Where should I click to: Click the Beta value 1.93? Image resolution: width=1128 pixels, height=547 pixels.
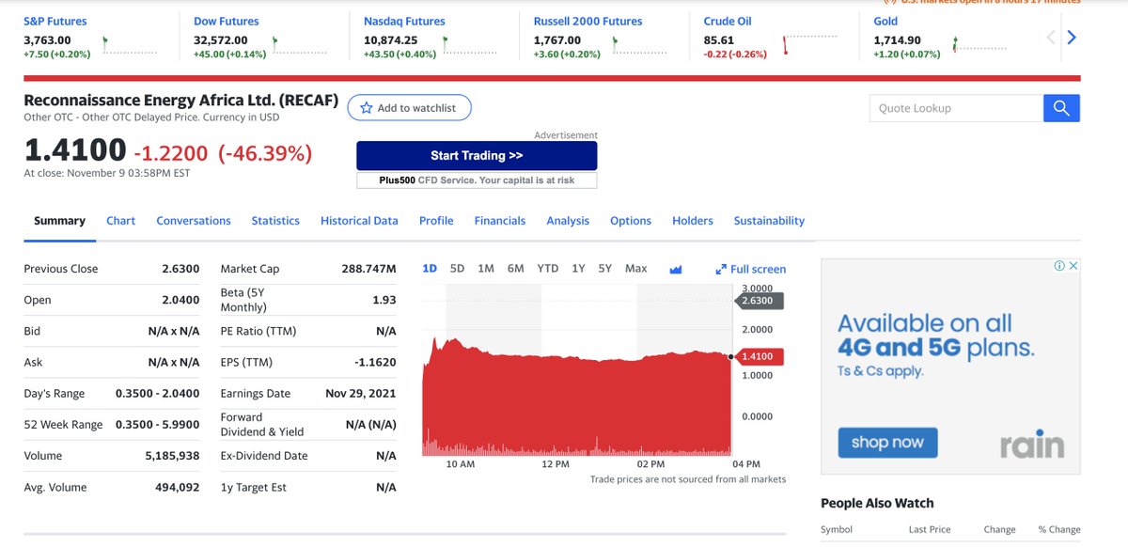(384, 300)
